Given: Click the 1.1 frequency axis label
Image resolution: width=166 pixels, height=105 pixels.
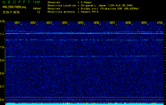Looking at the screenshot, I should coord(2,34).
